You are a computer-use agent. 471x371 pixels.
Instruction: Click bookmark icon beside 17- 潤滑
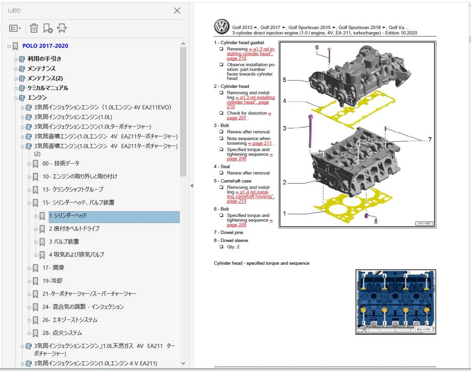[35, 268]
